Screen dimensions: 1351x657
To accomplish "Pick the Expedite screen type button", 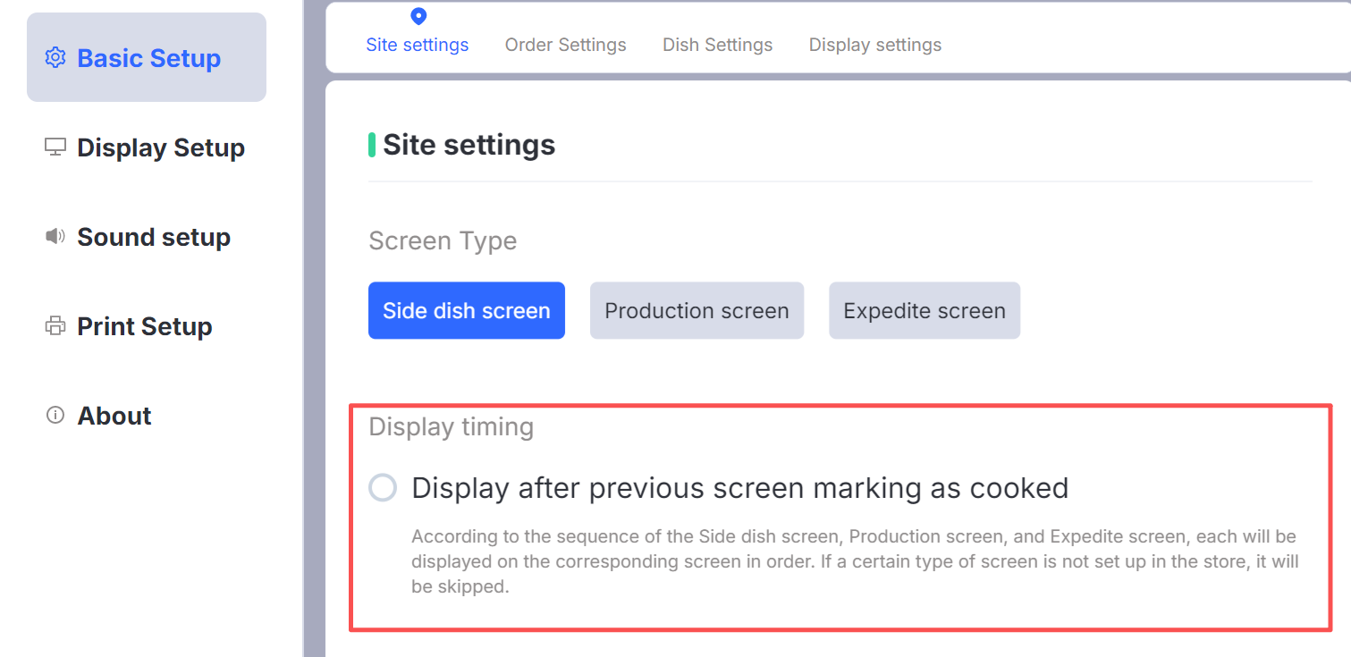I will [925, 311].
